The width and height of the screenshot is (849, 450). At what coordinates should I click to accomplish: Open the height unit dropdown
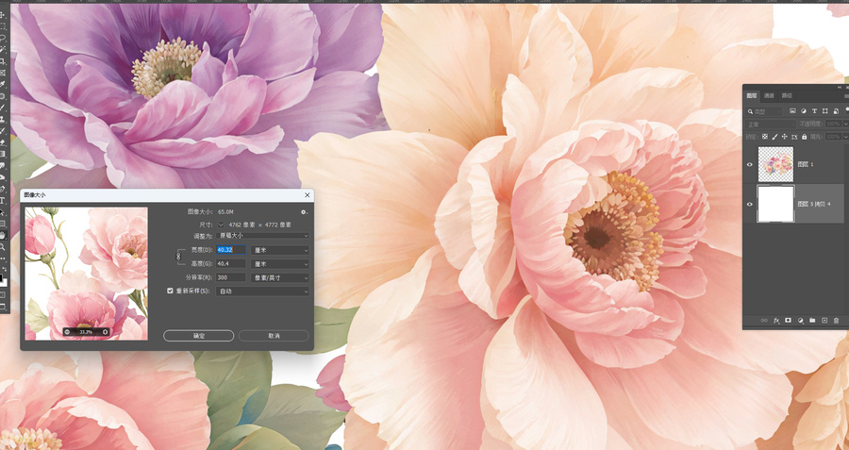[280, 264]
